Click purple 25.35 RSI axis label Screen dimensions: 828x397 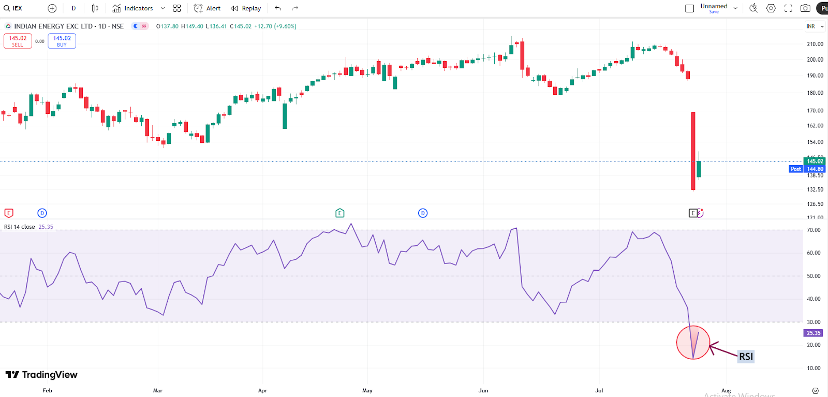[x=813, y=333]
